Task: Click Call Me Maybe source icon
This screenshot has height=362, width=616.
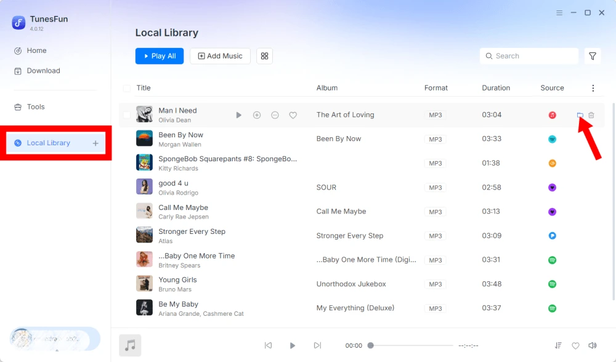Action: [553, 212]
